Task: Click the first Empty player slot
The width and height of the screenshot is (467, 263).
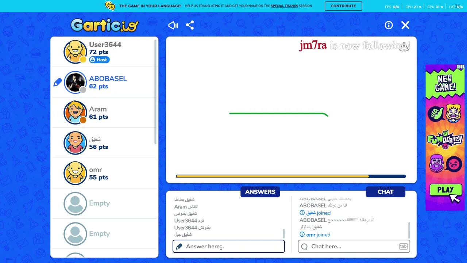Action: click(104, 203)
